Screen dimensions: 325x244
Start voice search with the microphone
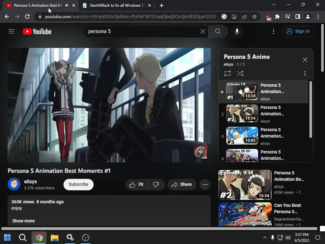[237, 31]
